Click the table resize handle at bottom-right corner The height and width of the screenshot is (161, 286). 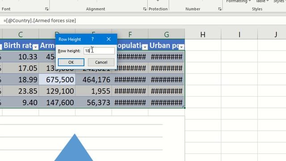click(185, 108)
